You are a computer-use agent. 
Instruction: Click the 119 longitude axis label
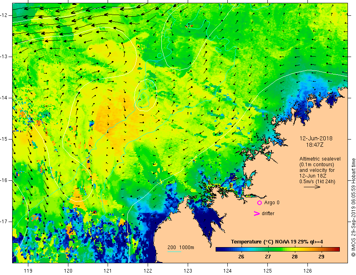tap(28, 271)
